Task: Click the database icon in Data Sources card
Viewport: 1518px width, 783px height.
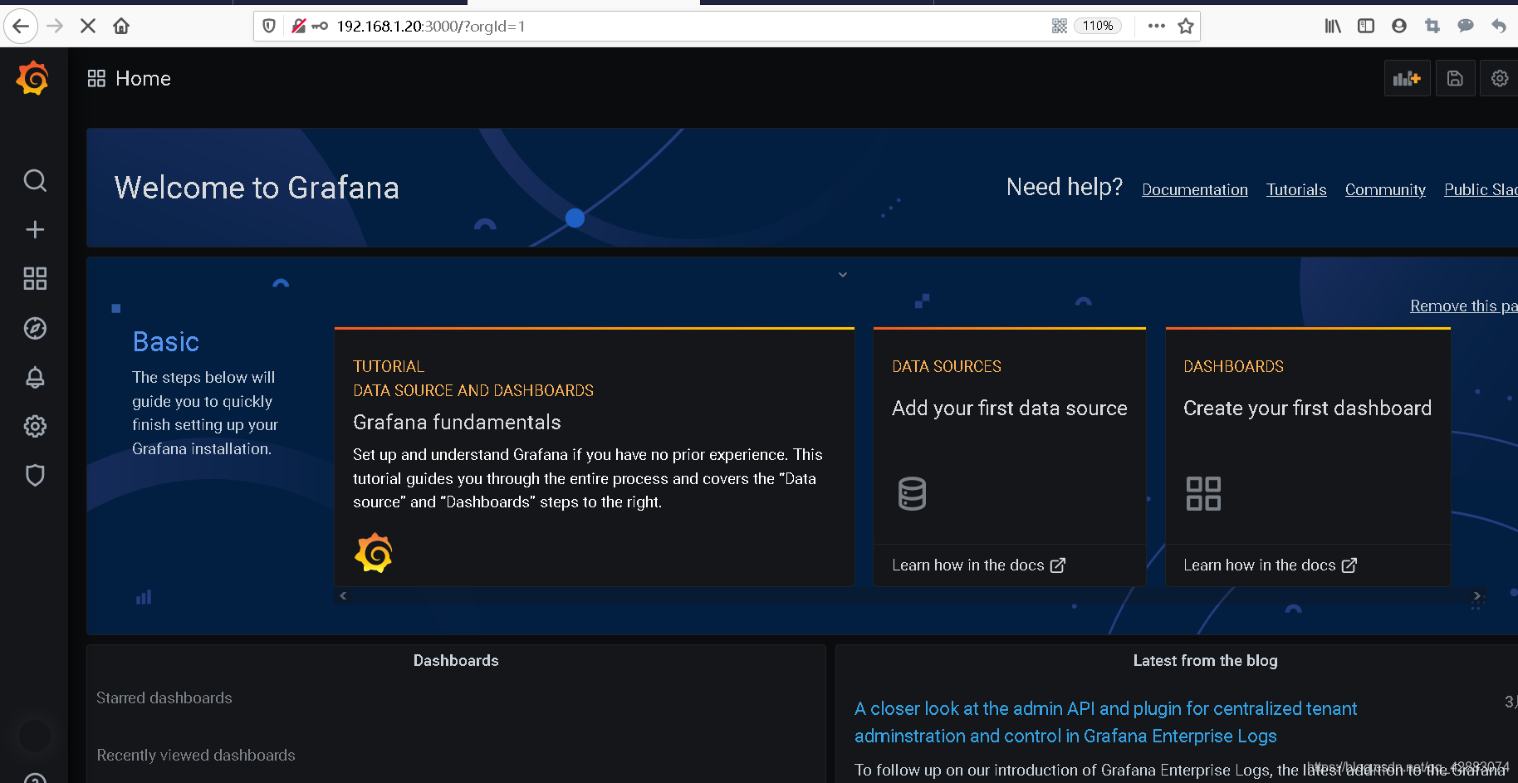Action: pos(912,493)
